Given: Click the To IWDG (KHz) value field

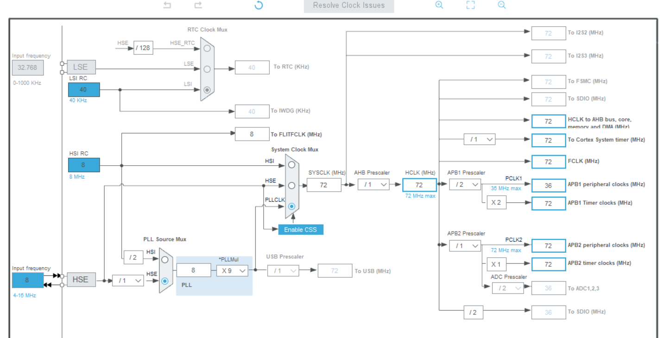Looking at the screenshot, I should click(252, 112).
